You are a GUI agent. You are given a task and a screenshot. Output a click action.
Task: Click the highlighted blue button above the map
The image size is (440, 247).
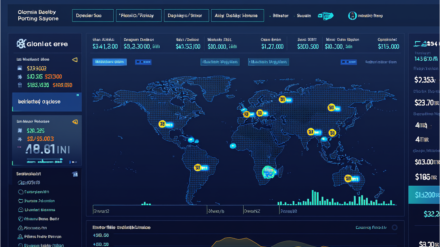point(109,62)
